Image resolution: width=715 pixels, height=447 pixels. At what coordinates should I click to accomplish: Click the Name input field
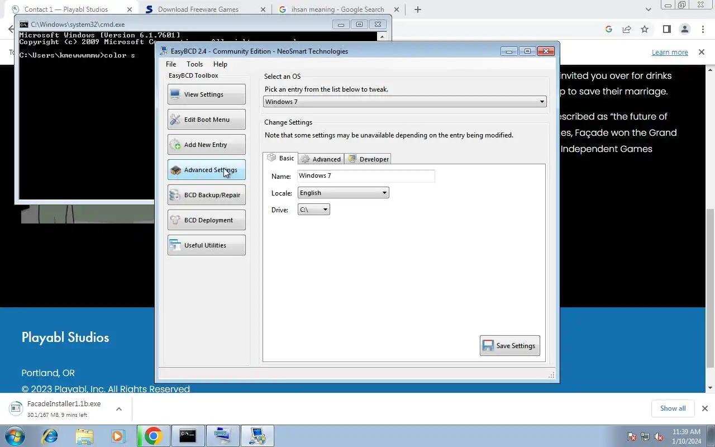pos(366,175)
